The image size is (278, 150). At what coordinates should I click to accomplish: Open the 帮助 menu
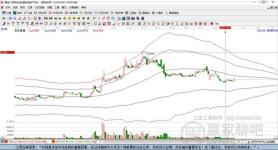click(x=84, y=7)
